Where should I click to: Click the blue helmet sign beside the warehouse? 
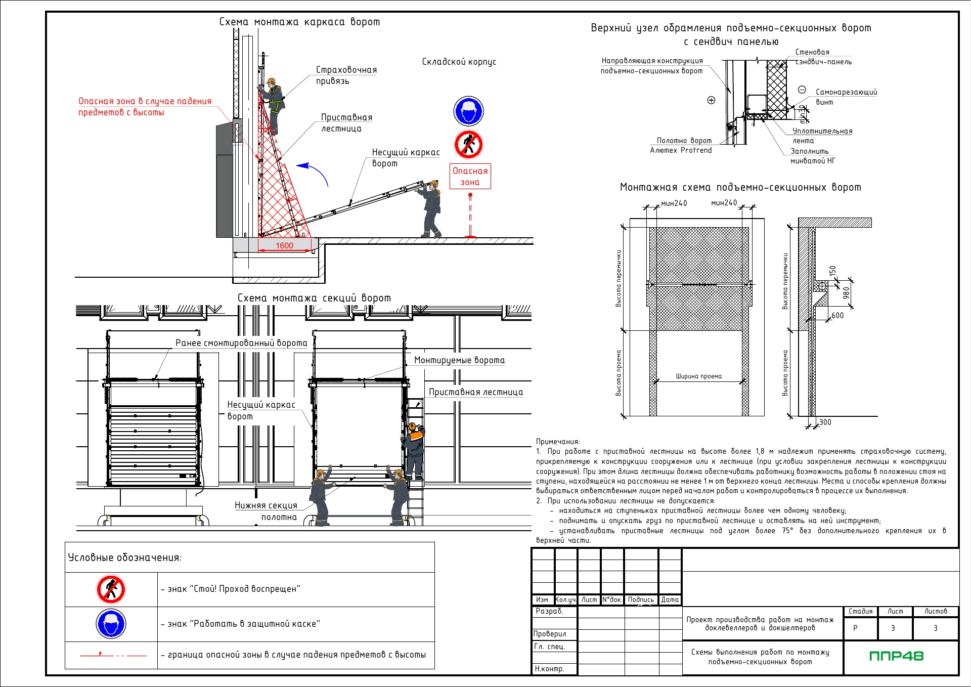(468, 111)
